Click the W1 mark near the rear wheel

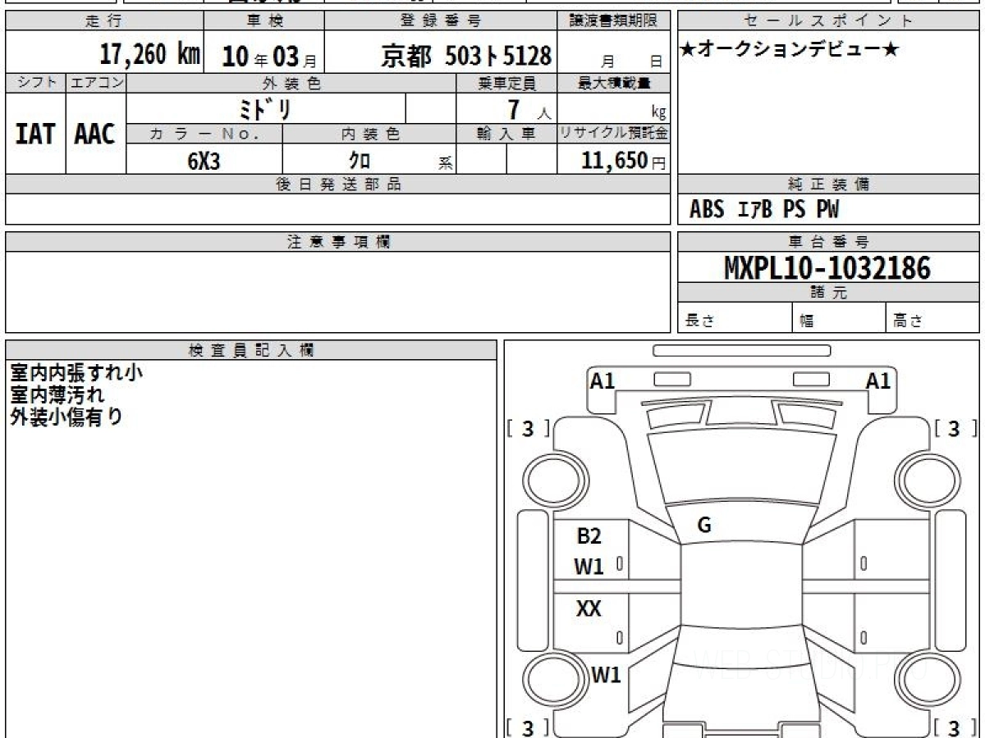[606, 675]
